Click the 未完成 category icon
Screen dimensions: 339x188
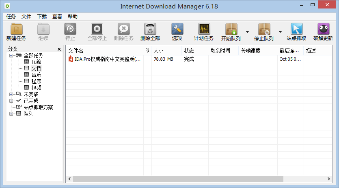click(19, 94)
